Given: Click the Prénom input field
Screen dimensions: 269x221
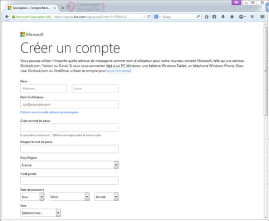Looking at the screenshot, I should (x=43, y=89).
